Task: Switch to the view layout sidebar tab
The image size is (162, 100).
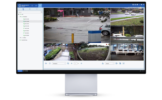Action: click(x=30, y=9)
